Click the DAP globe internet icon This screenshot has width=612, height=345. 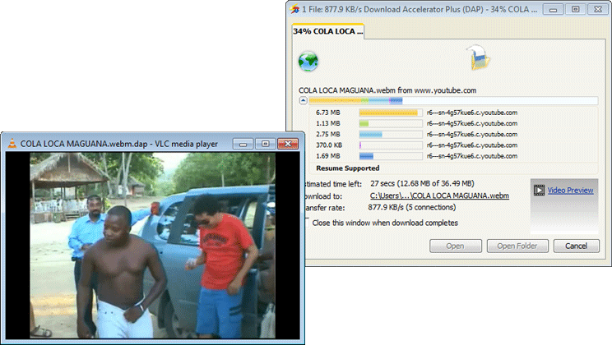tap(308, 62)
